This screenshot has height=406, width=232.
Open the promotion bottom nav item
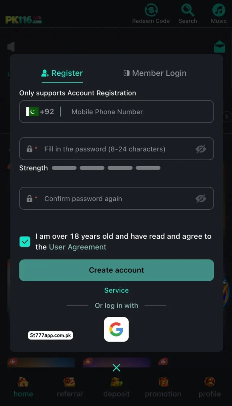tap(163, 387)
